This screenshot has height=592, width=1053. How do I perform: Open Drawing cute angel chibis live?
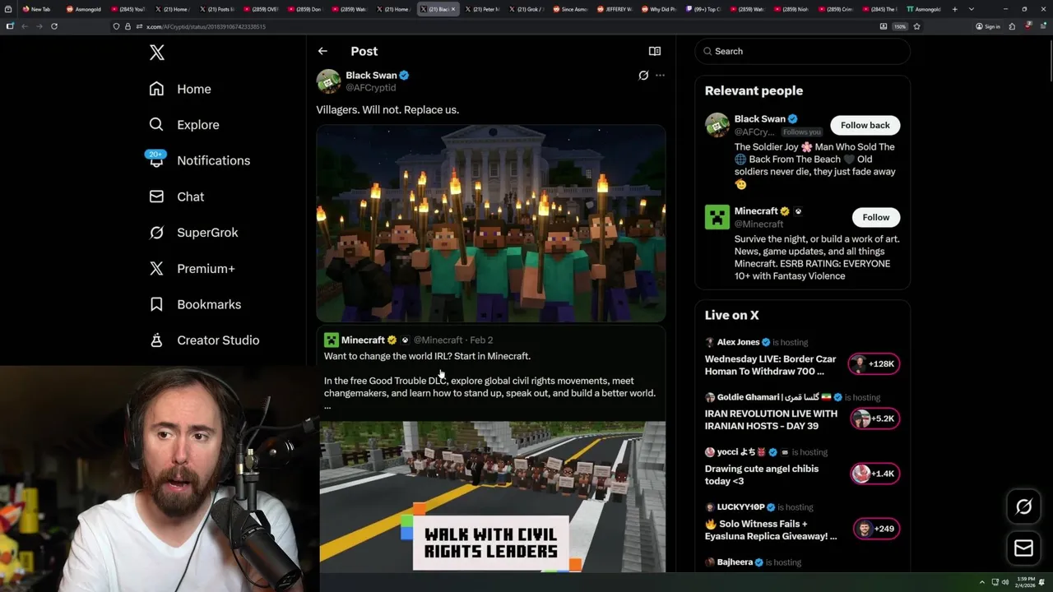[762, 474]
